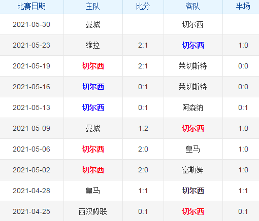Select date cell 2021-05-13
Viewport: 259px width, 221px height.
pyautogui.click(x=31, y=107)
